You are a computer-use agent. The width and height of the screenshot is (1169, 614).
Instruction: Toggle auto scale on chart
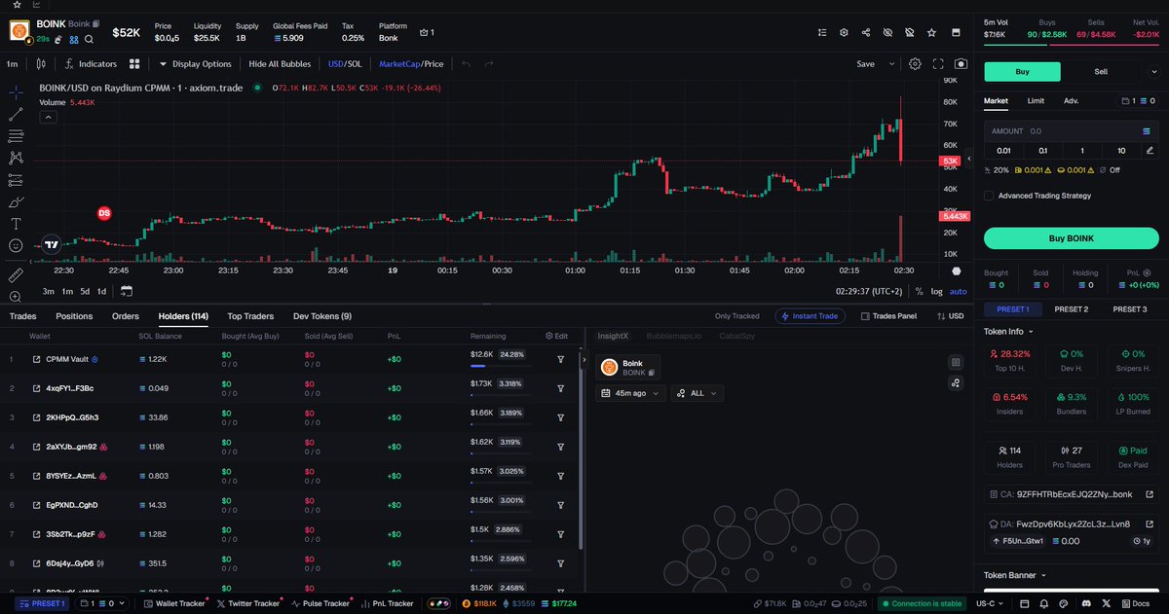click(958, 291)
